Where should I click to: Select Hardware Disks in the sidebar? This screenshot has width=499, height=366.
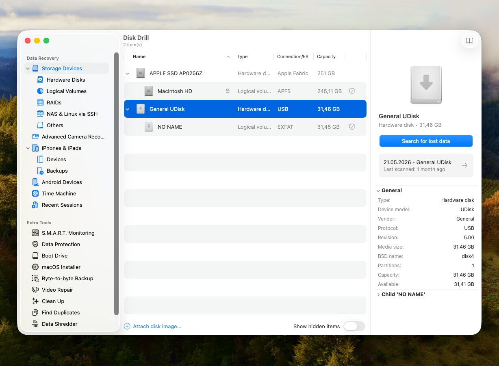(x=66, y=80)
